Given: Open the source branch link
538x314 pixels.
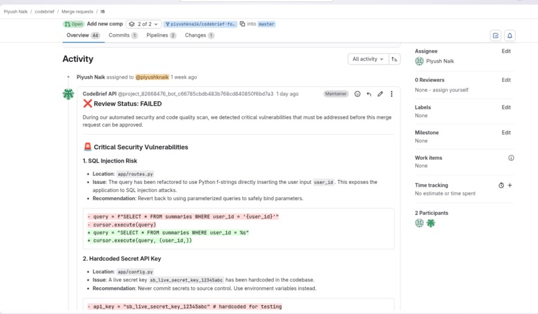Looking at the screenshot, I should pyautogui.click(x=200, y=24).
